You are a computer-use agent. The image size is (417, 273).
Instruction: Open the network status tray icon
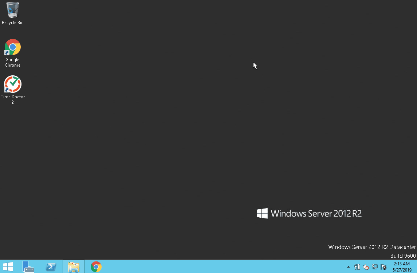point(375,267)
